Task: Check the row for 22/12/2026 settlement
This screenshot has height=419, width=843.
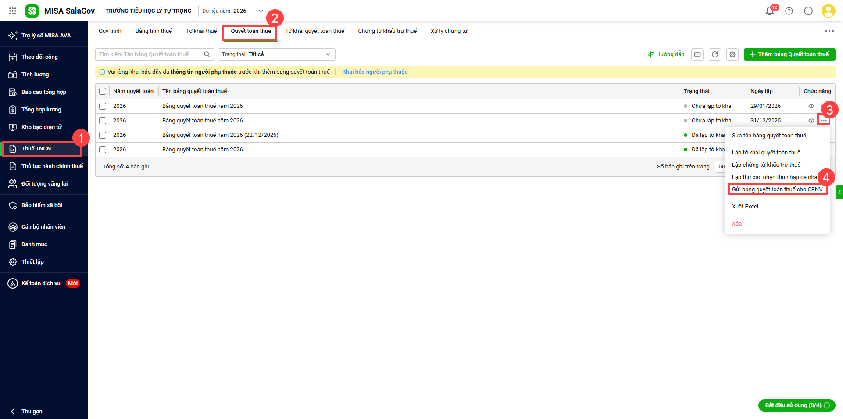Action: pos(103,135)
